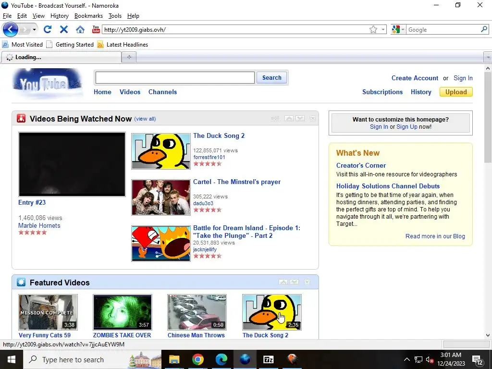This screenshot has height=369, width=492.
Task: Open a new tab with the plus button
Action: coord(129,57)
